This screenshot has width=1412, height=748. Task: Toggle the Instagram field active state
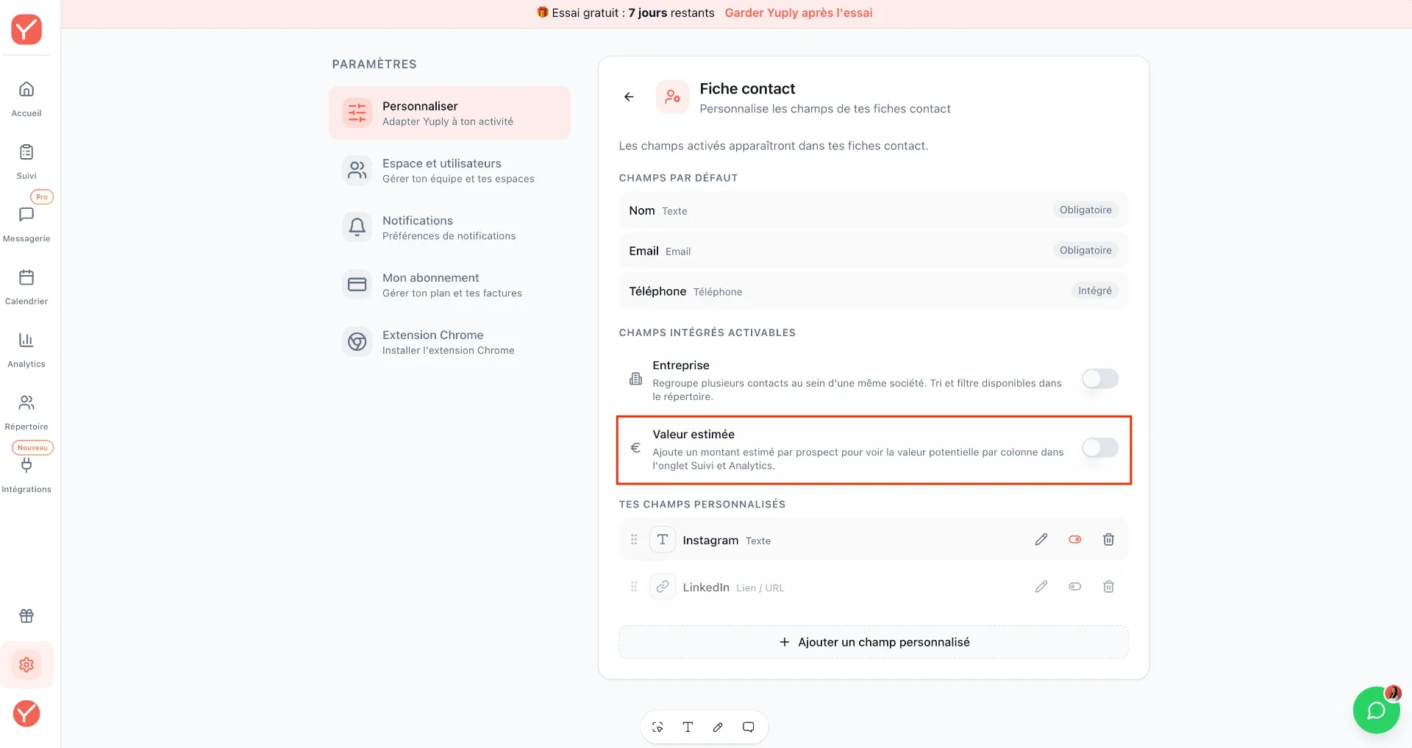(x=1074, y=540)
